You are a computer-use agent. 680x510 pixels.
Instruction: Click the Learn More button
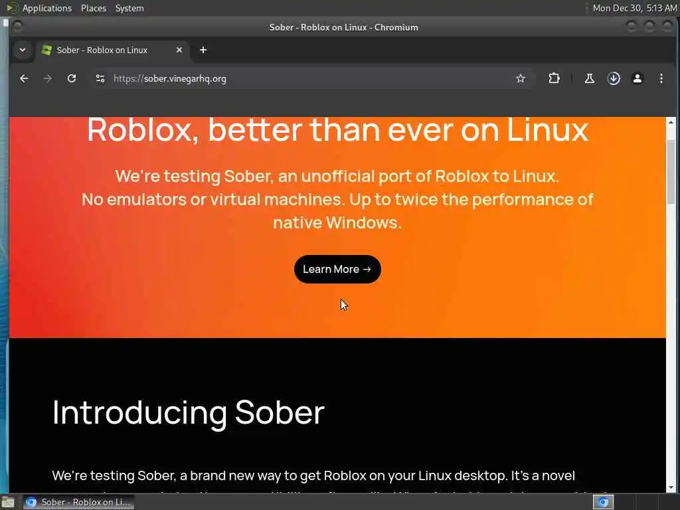(x=337, y=270)
